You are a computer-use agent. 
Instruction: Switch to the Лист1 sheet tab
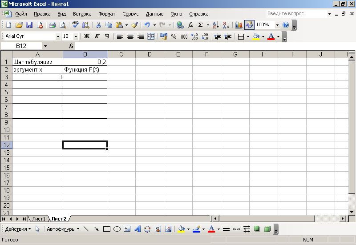(x=39, y=219)
